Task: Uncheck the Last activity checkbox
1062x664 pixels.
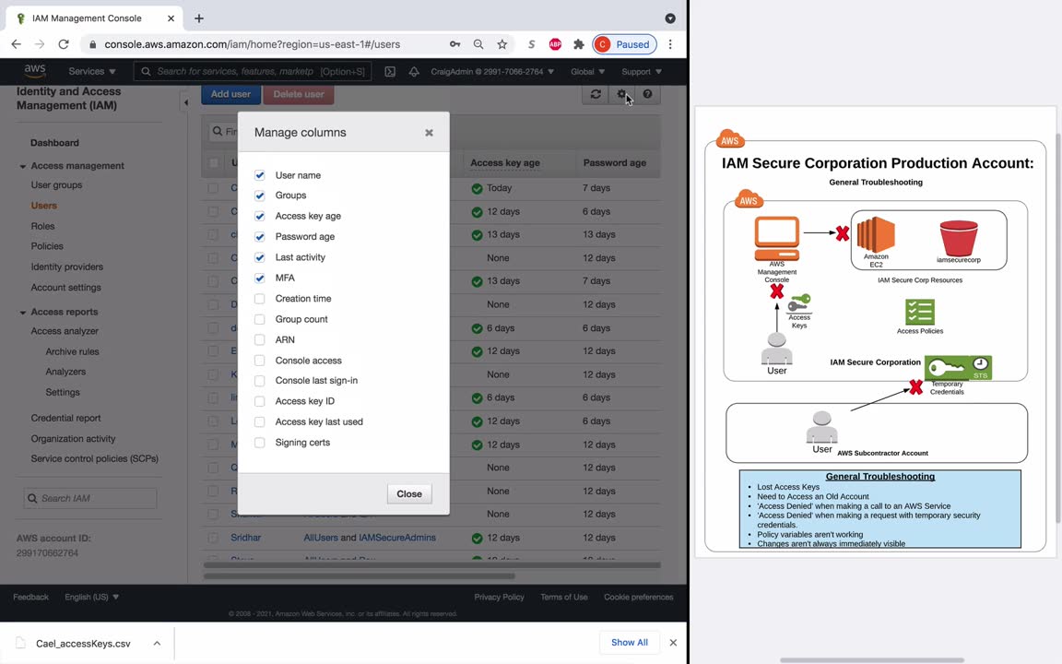Action: coord(259,257)
